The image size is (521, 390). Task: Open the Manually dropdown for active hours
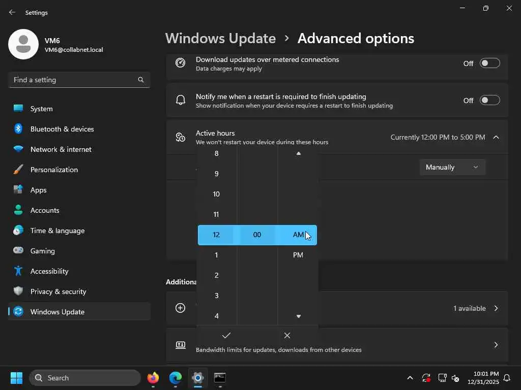click(452, 167)
